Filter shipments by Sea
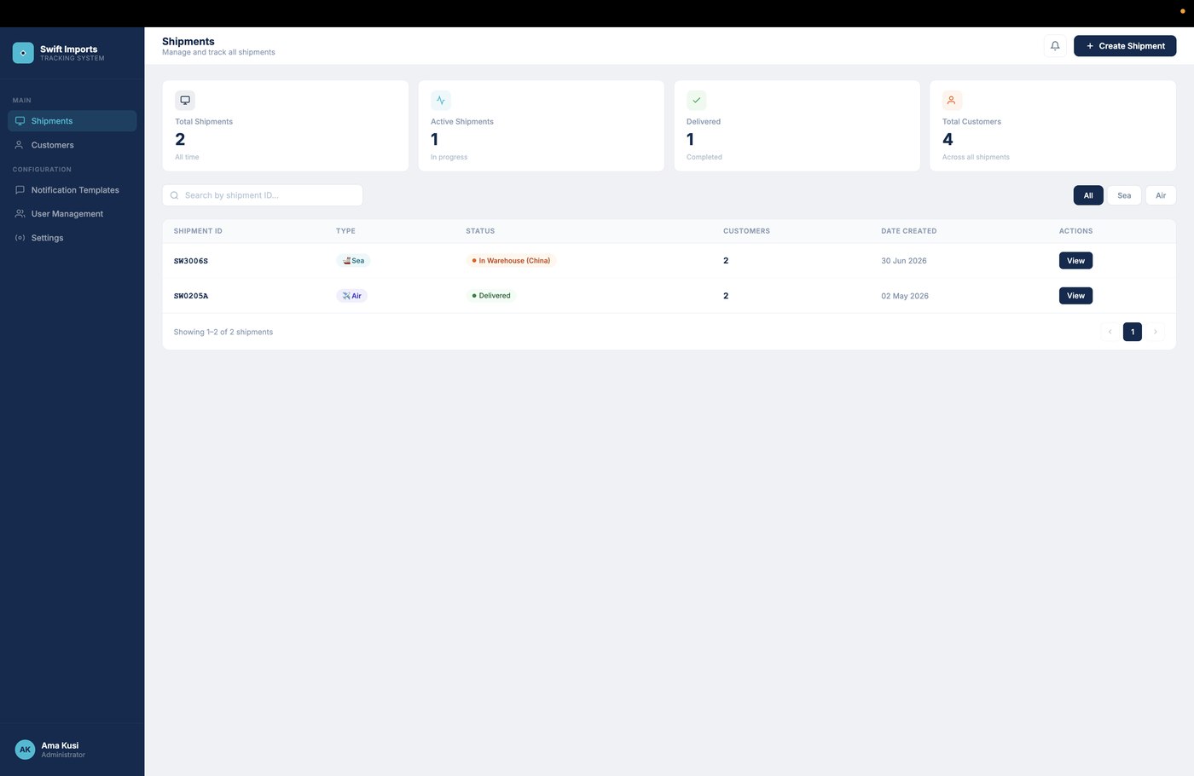This screenshot has width=1194, height=776. click(1124, 195)
